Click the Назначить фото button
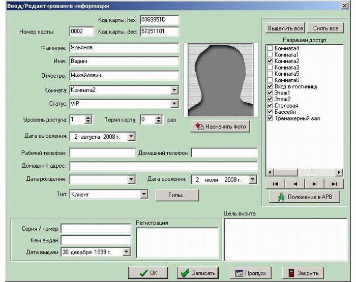 point(220,127)
